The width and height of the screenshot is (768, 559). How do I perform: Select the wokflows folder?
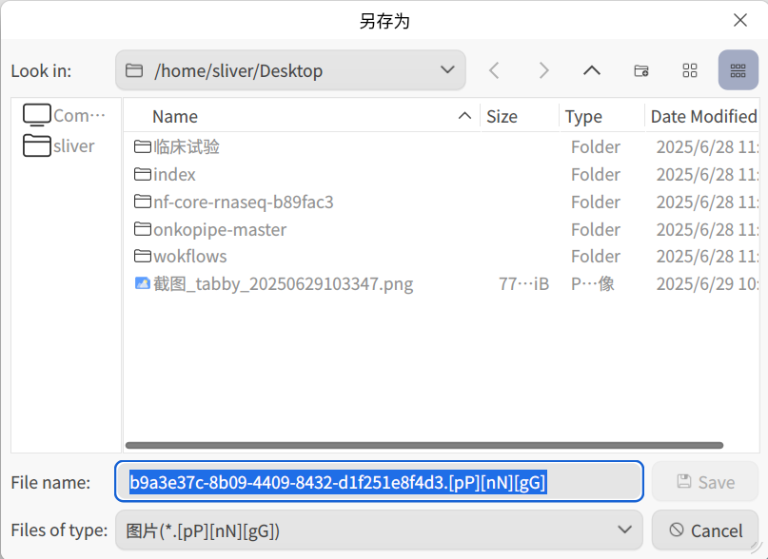(180, 256)
